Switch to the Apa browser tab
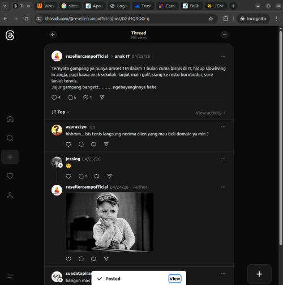Screen dimensions: 283x285 coord(95,6)
